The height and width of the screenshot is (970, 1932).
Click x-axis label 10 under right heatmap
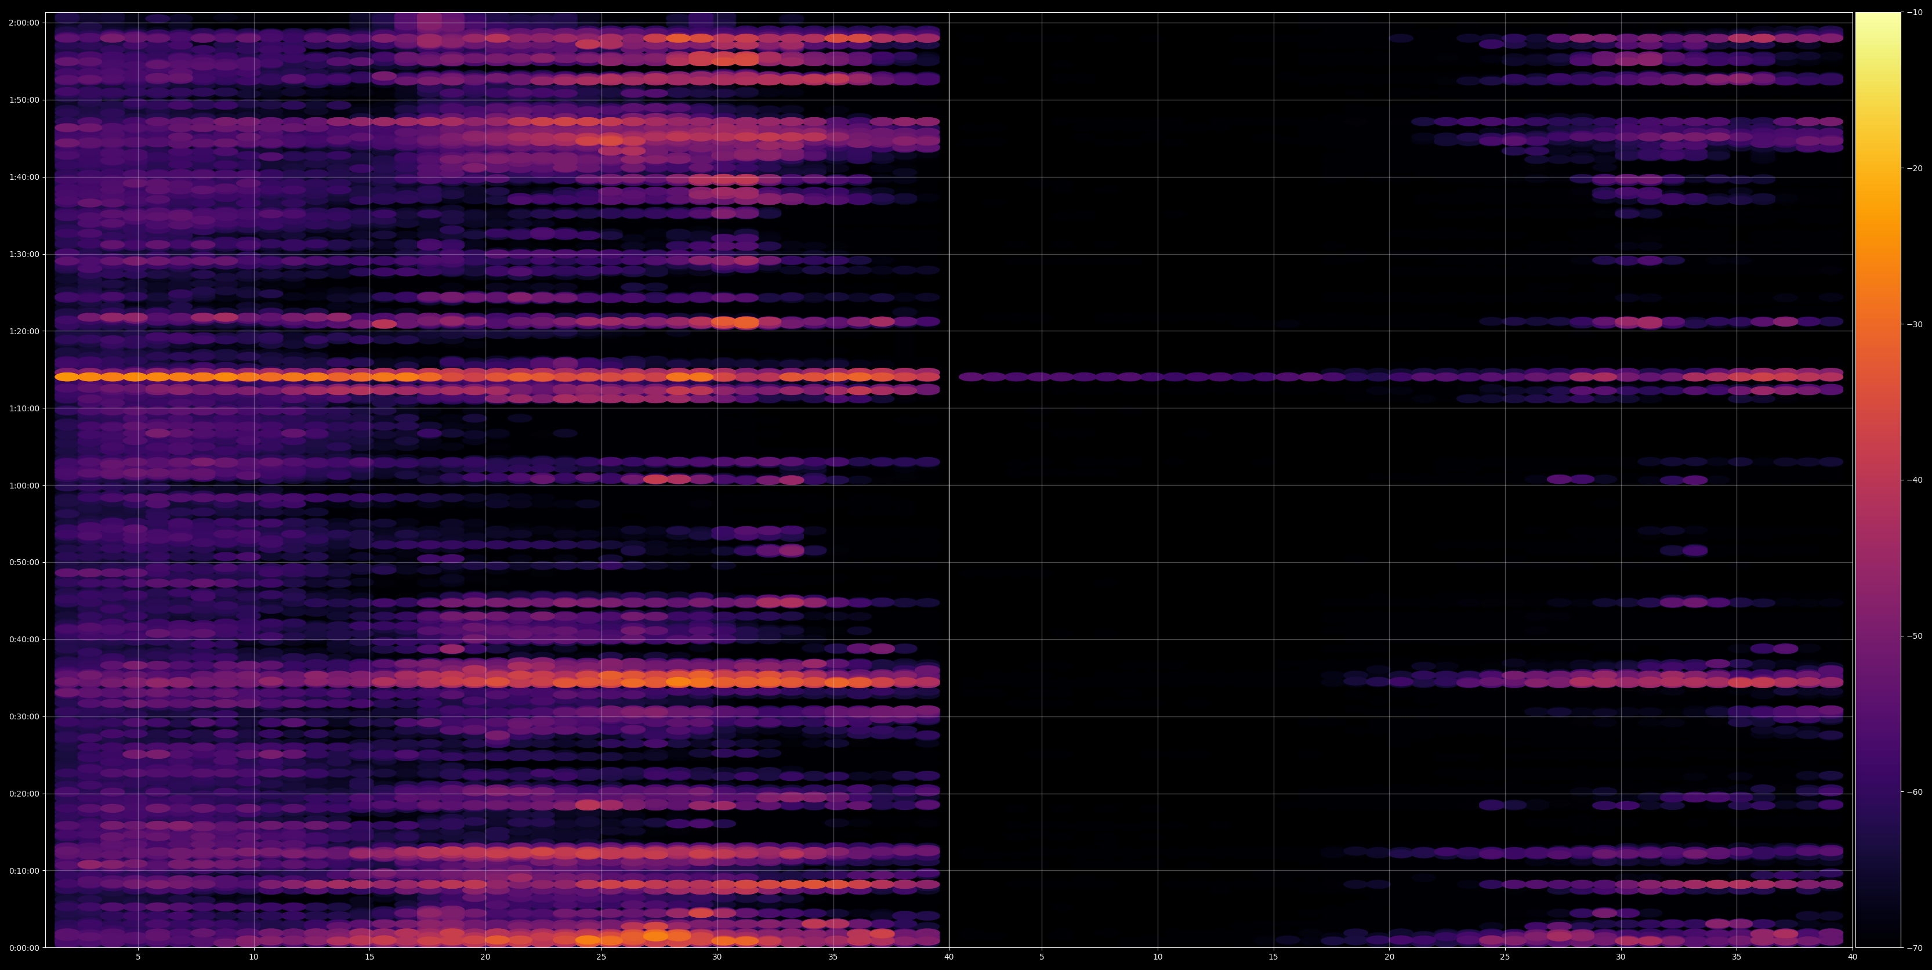(x=1158, y=957)
